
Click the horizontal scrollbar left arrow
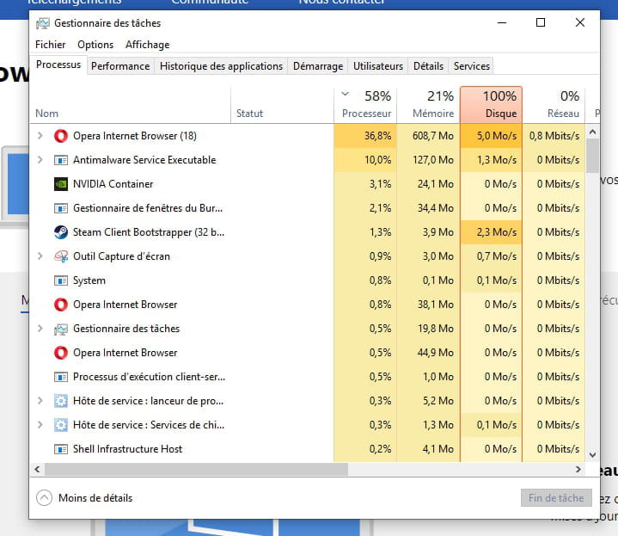pos(37,470)
